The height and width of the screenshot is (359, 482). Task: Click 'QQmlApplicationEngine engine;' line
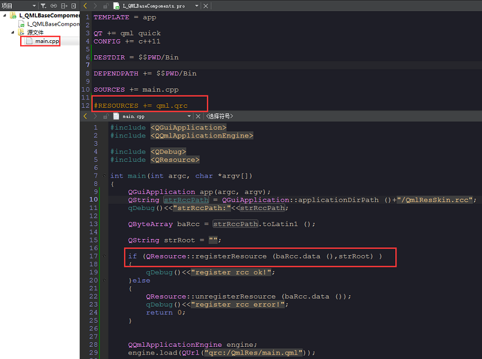tap(192, 344)
